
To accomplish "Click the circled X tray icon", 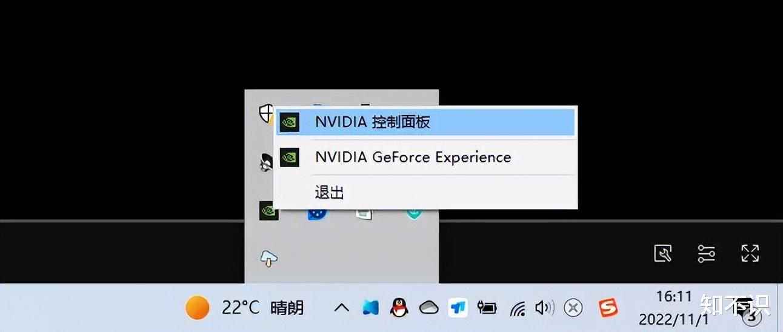I will [x=573, y=308].
